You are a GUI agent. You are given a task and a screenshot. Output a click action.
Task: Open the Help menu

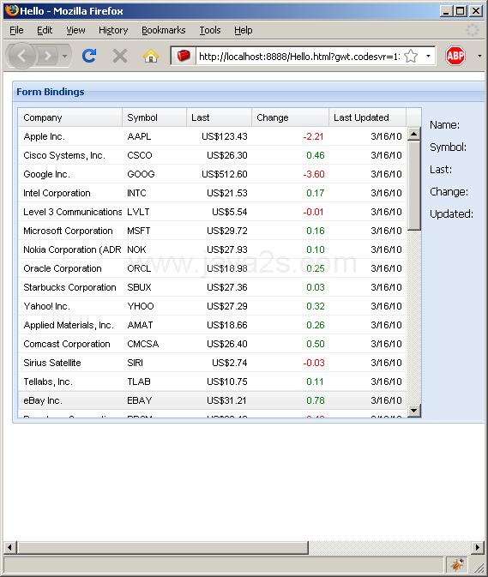[244, 30]
